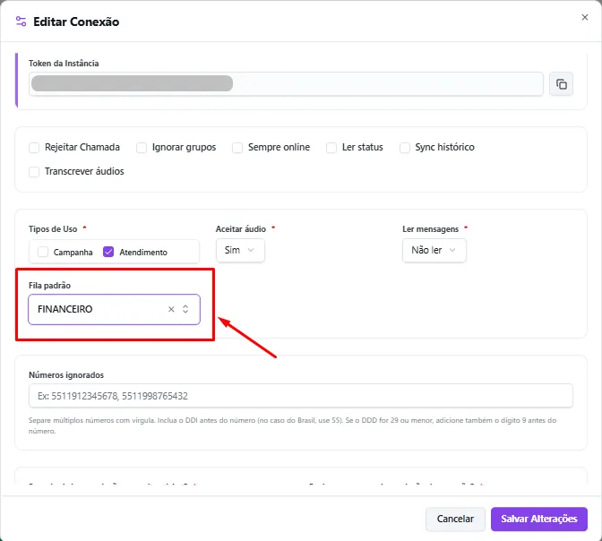Click the Token da Instância field
The height and width of the screenshot is (541, 602).
coord(286,83)
